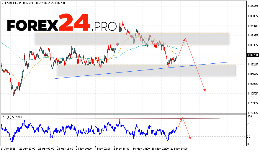Image resolution: width=260 pixels, height=152 pixels.
Task: Select the lower grey support zone rectangle
Action: tap(146, 71)
